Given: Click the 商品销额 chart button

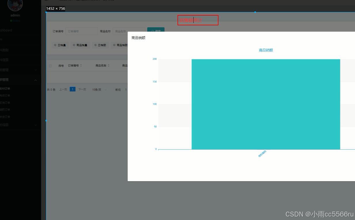Looking at the screenshot, I should (119, 45).
